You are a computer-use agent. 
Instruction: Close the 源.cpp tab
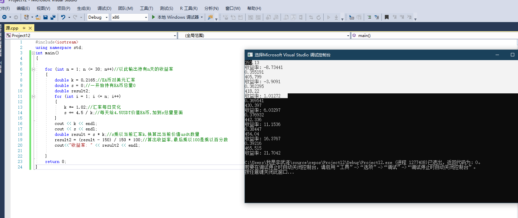(30, 28)
